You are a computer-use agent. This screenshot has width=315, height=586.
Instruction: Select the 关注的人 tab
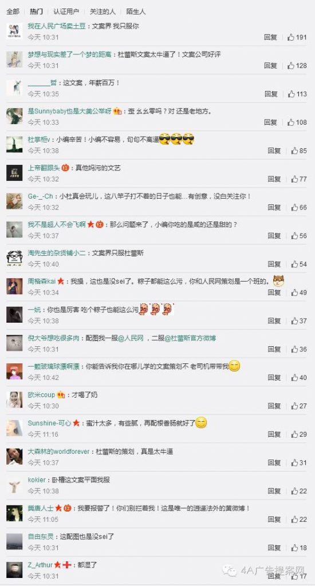coord(103,11)
